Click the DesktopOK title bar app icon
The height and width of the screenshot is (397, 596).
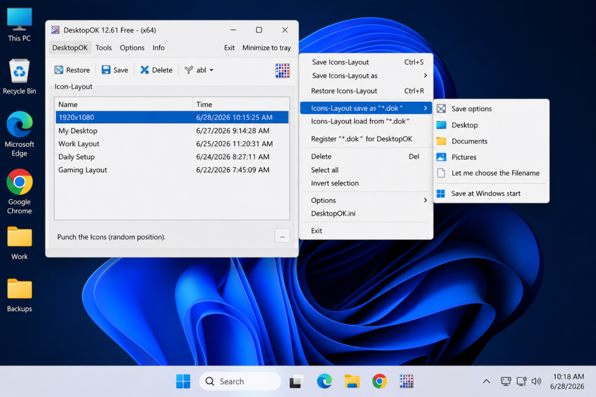coord(55,30)
